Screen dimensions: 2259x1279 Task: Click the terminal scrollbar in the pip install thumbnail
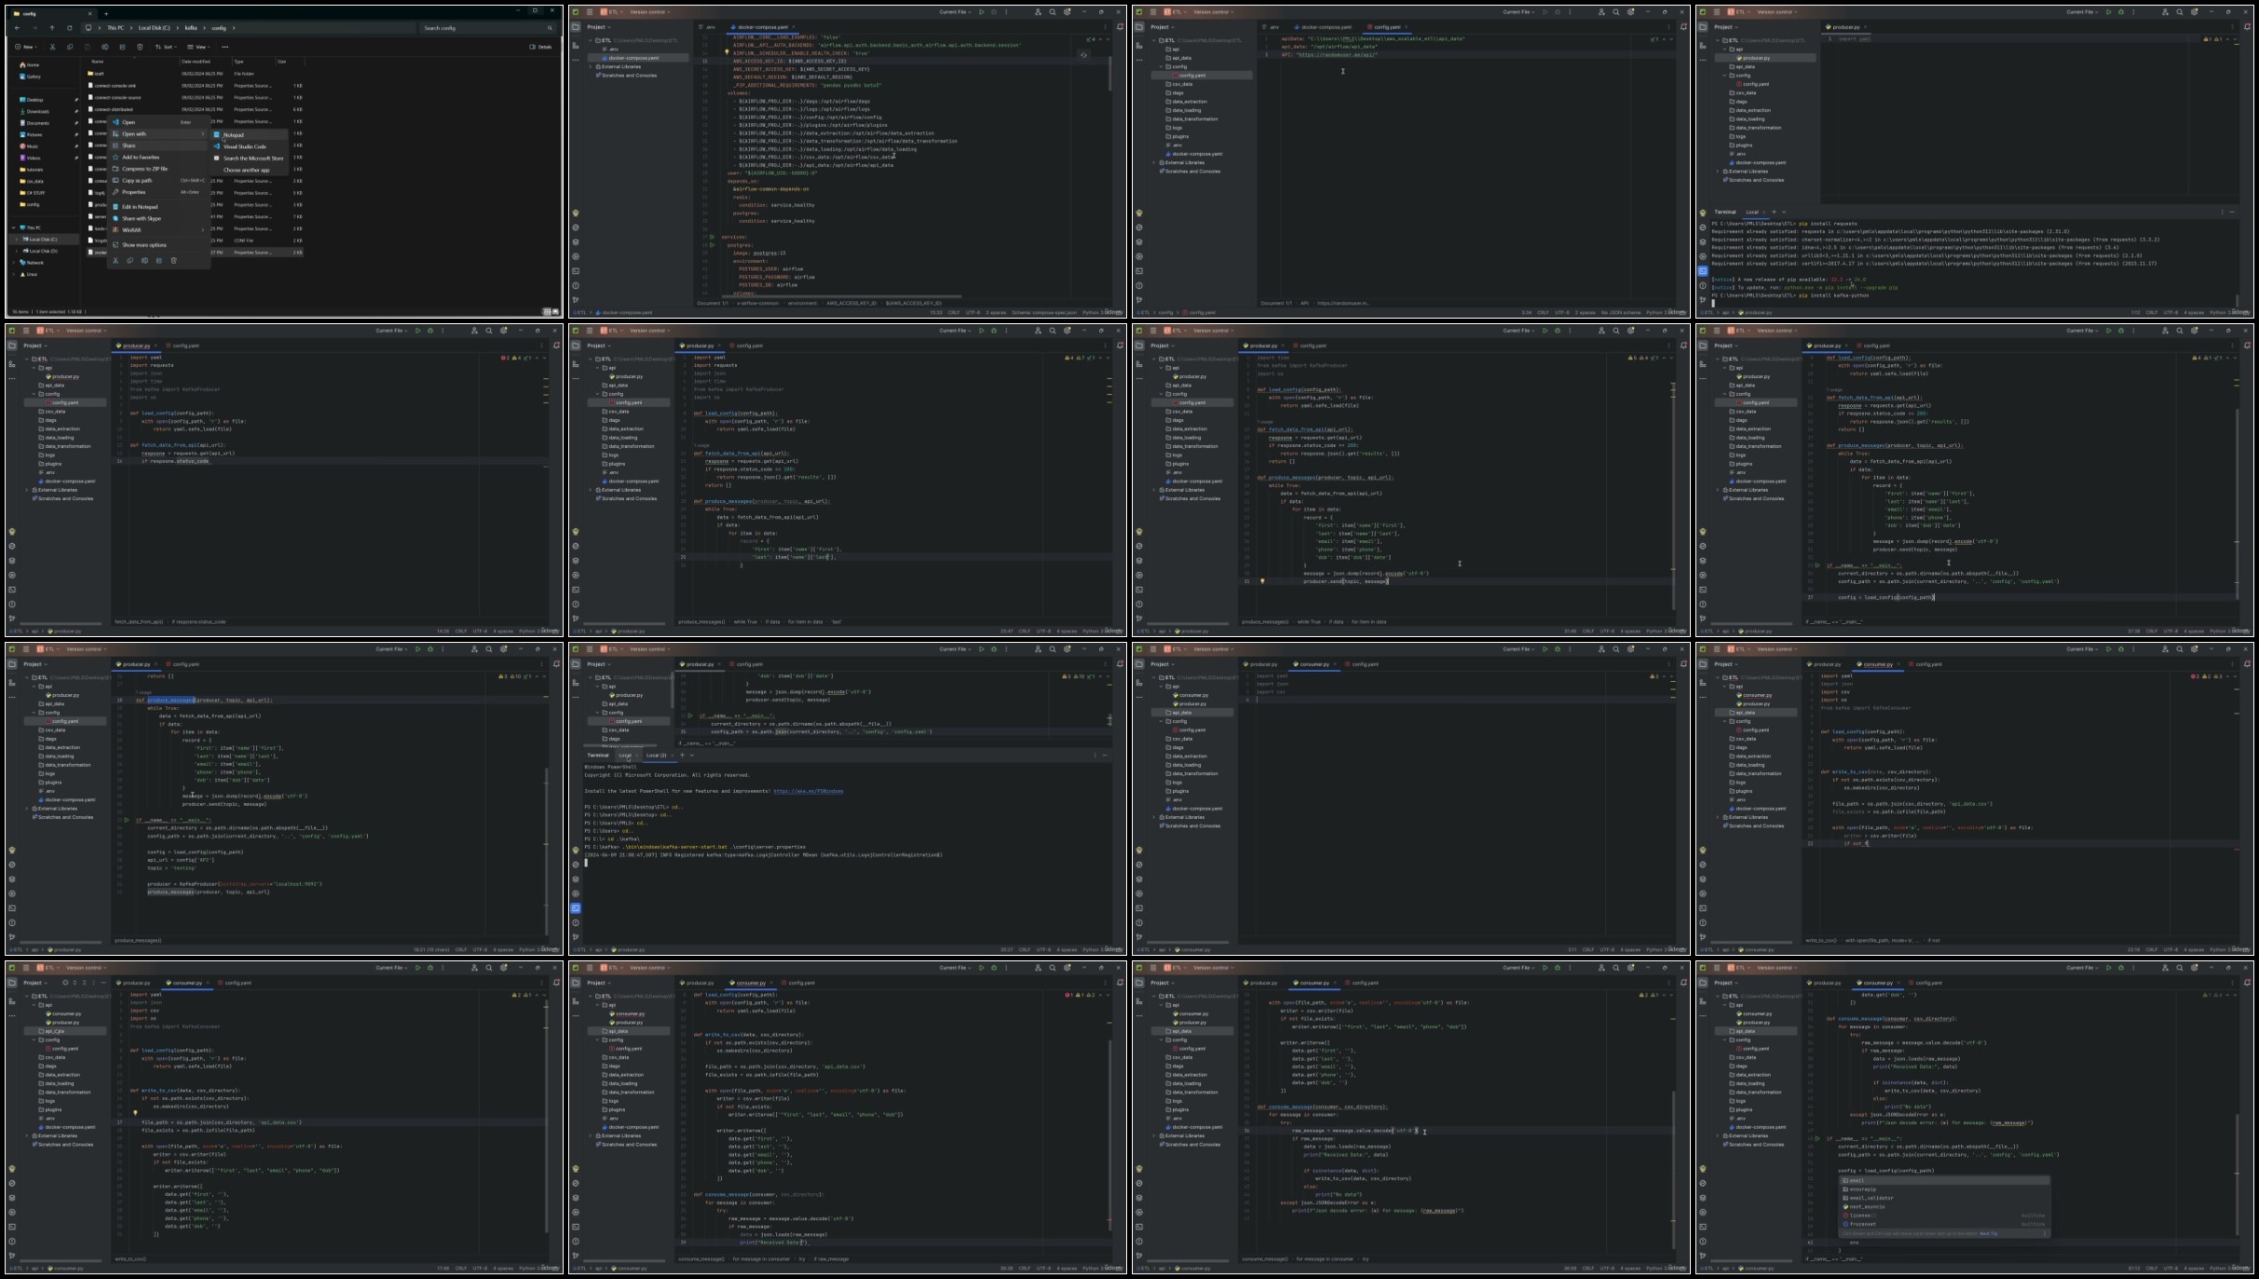(x=2237, y=301)
